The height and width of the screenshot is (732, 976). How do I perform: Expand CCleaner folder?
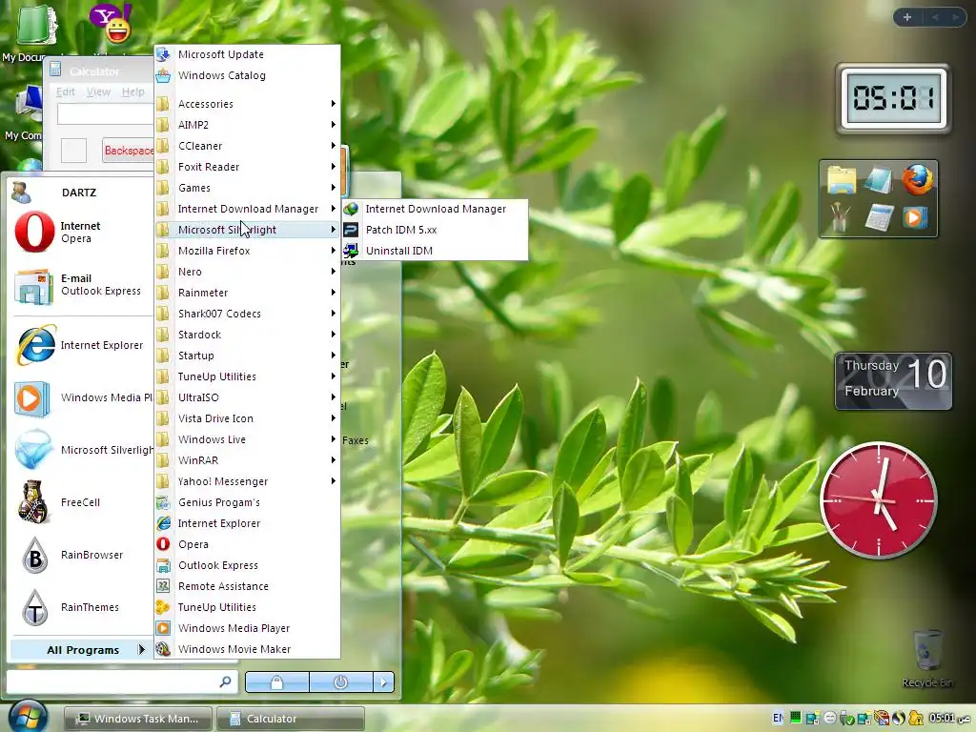pyautogui.click(x=247, y=146)
